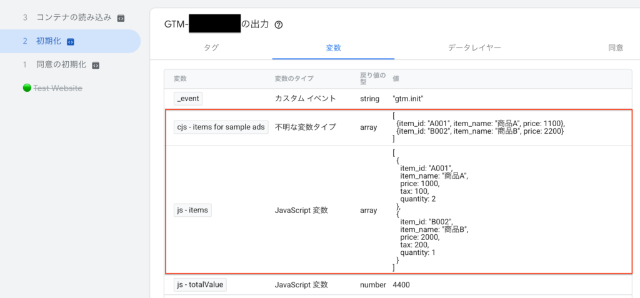The width and height of the screenshot is (640, 298).
Task: Click the code icon beside コンテナの読み込み
Action: point(120,18)
